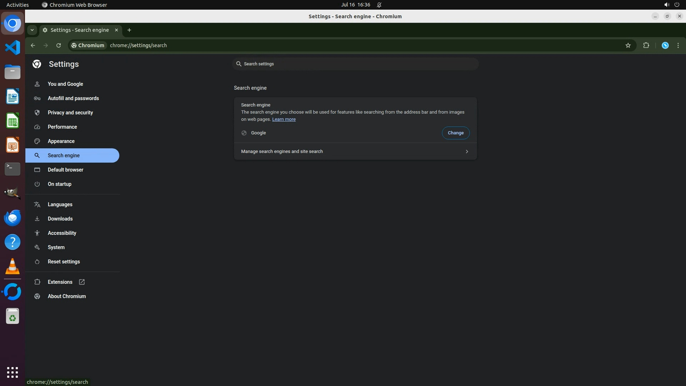Open a new tab

129,30
